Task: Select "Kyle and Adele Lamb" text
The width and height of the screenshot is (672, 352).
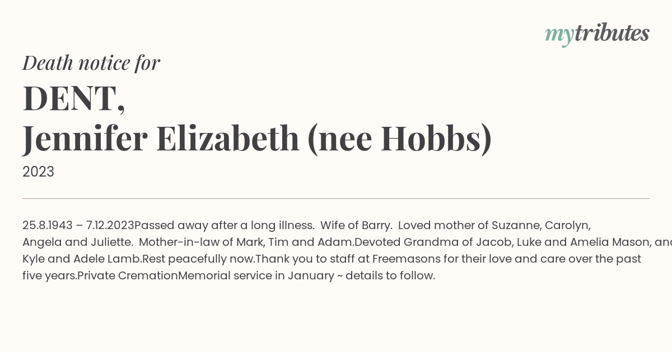Action: [x=82, y=259]
